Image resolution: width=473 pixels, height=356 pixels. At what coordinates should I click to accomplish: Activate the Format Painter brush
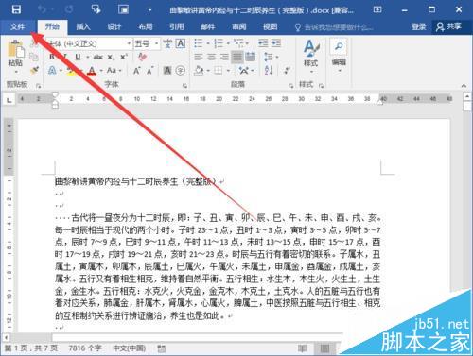click(34, 70)
